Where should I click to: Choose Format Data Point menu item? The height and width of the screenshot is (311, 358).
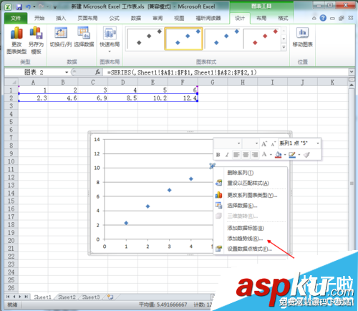click(x=250, y=249)
